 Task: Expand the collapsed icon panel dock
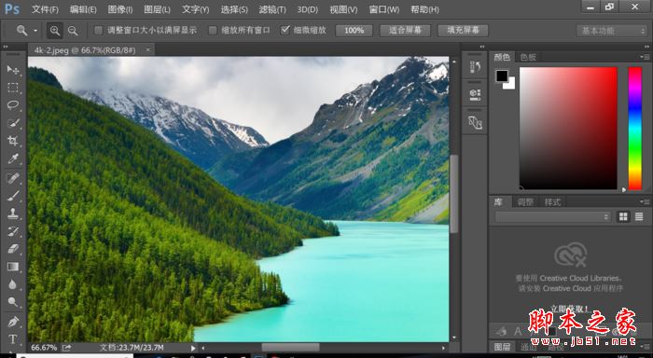(482, 47)
